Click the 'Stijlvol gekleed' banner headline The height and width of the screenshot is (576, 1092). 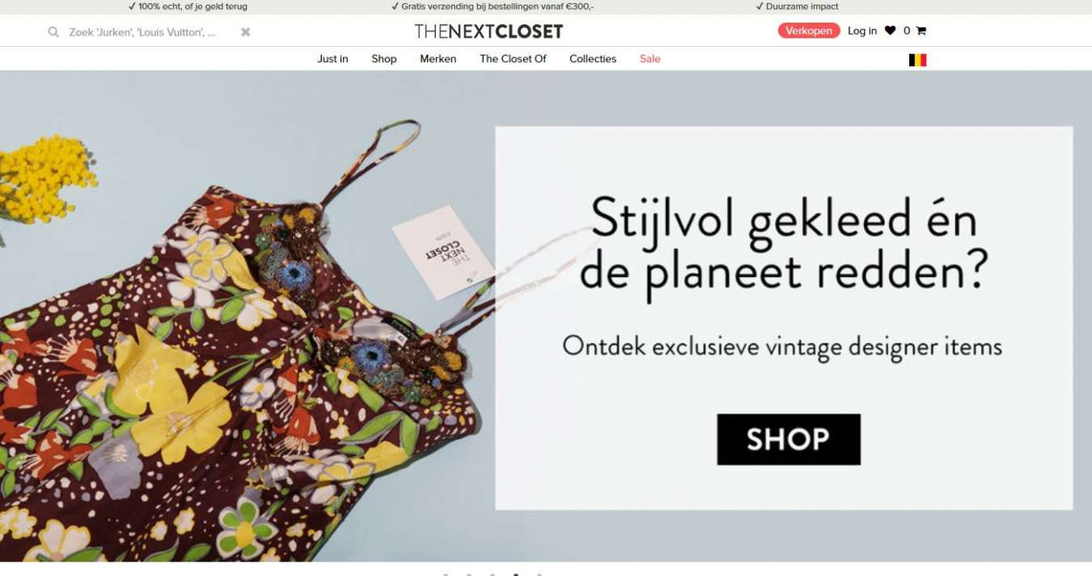784,246
